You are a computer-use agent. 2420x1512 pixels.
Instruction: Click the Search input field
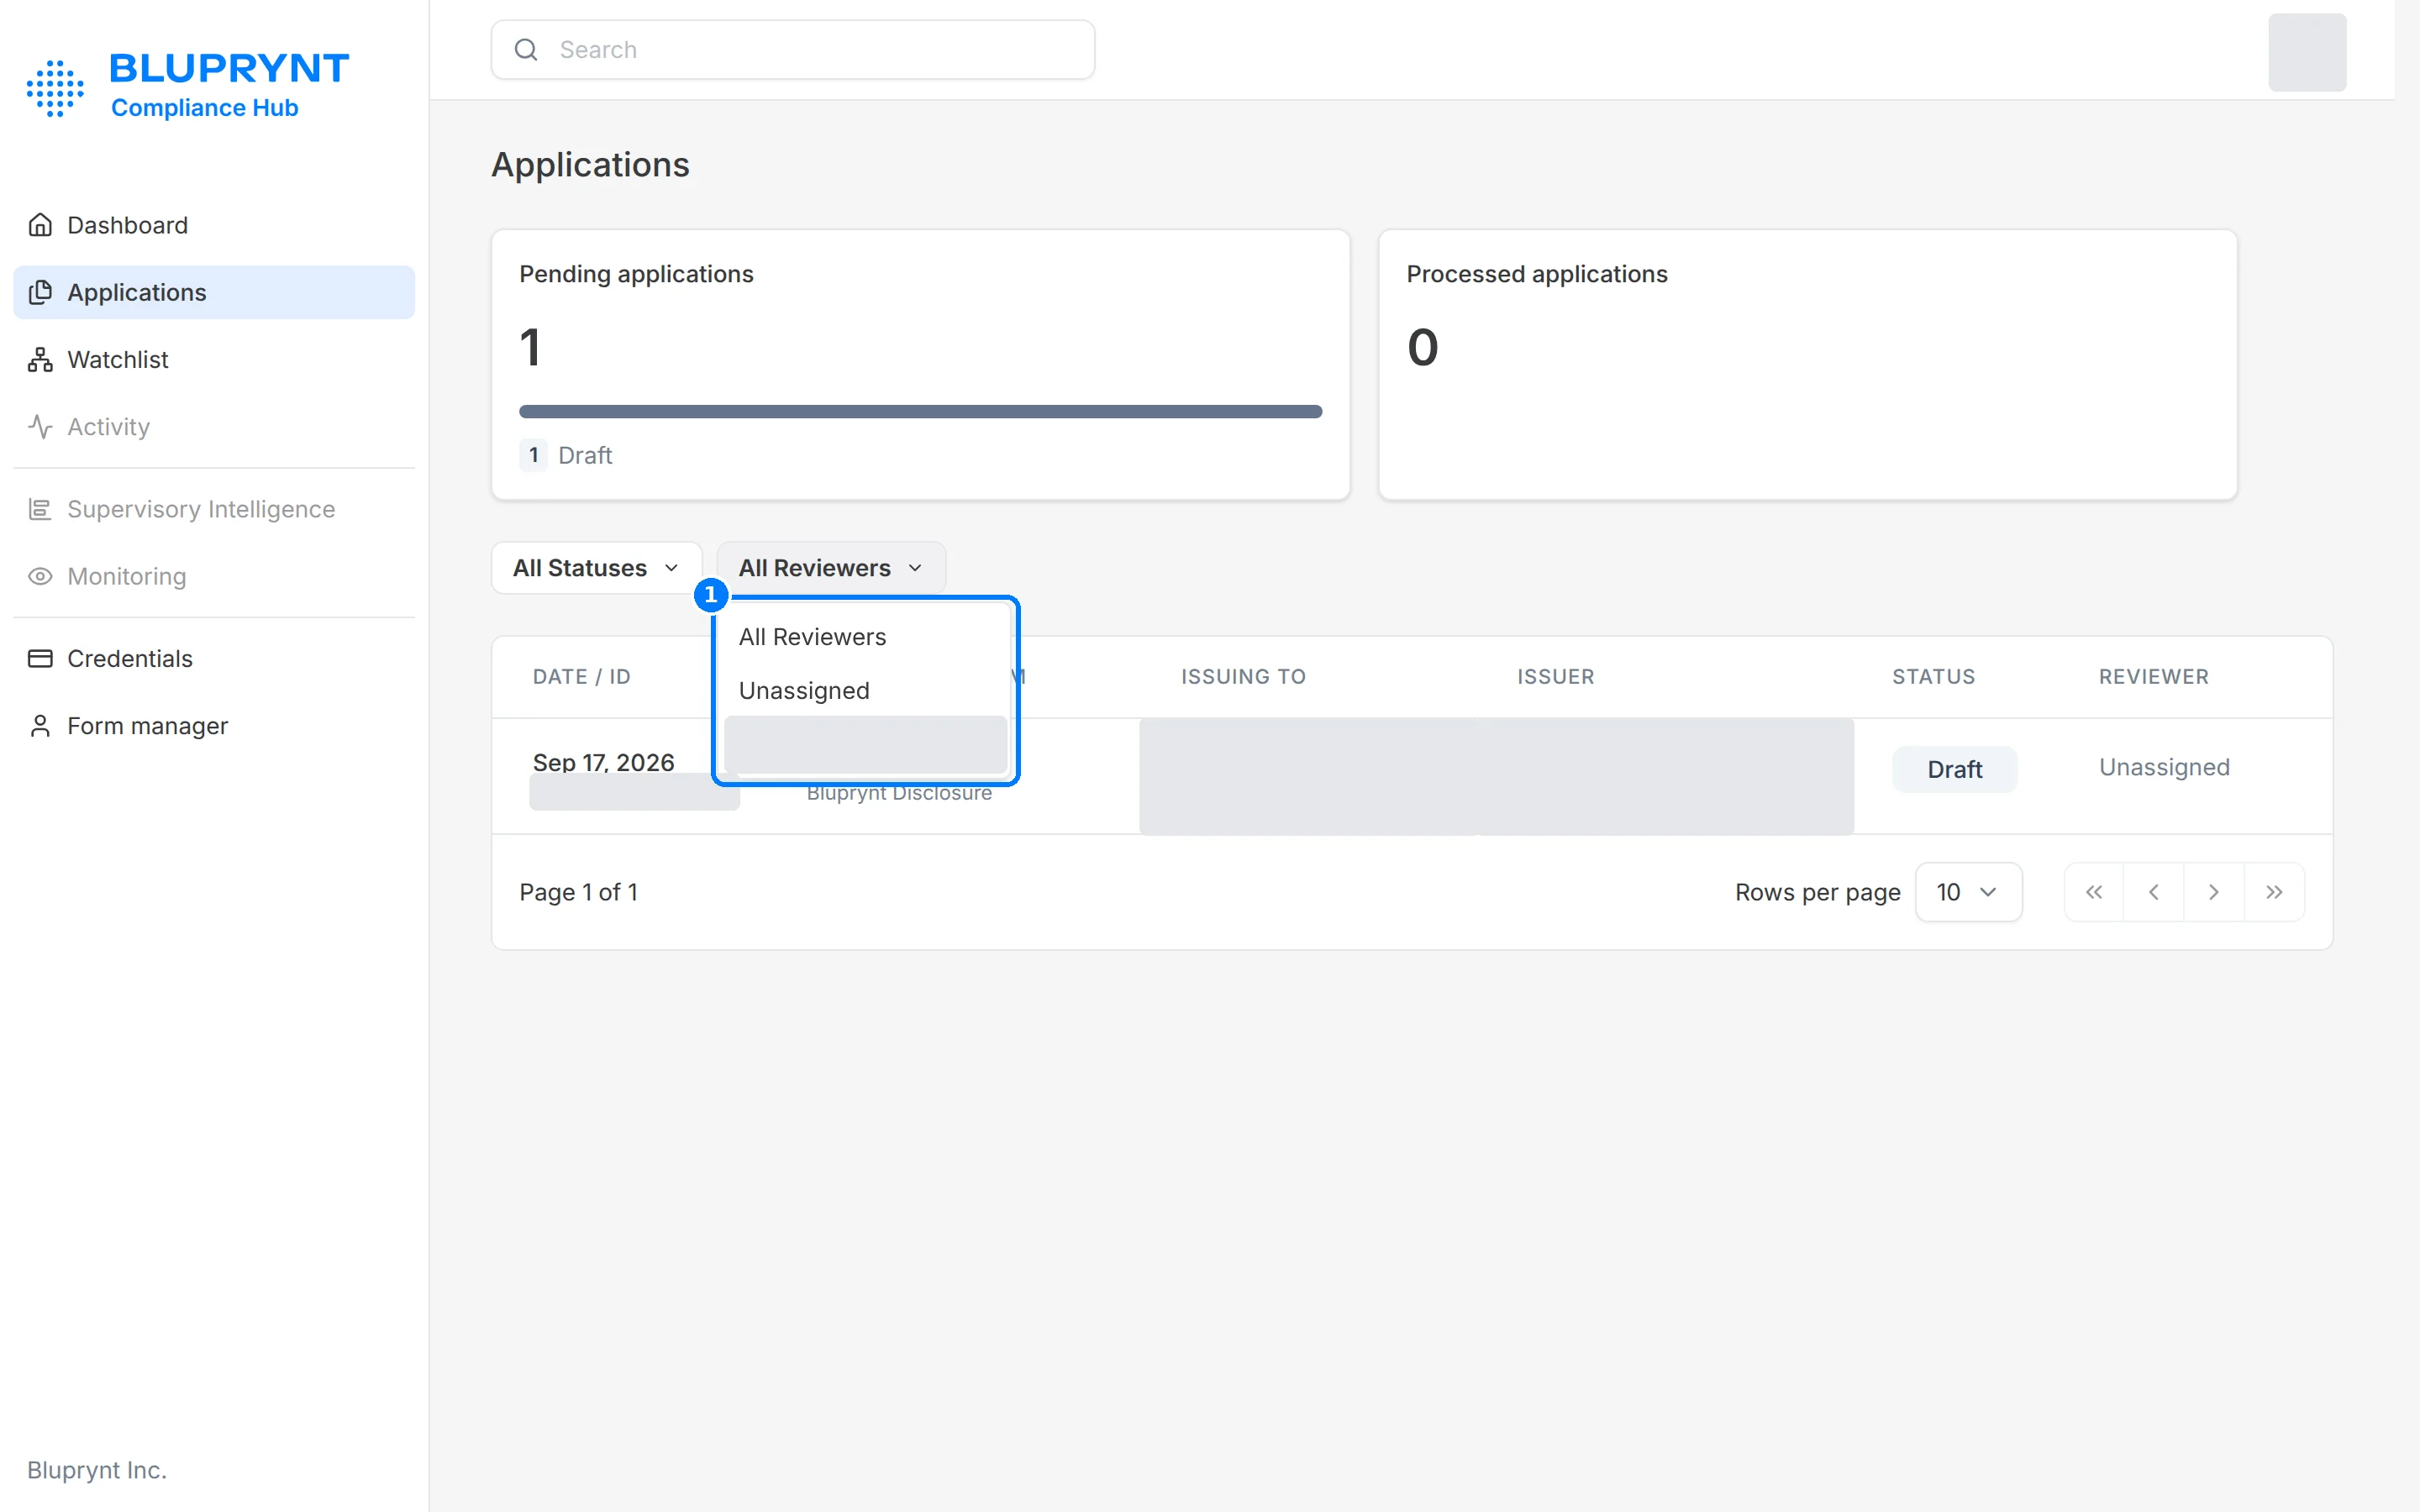click(x=793, y=50)
